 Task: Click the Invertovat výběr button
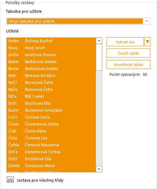(x=128, y=65)
